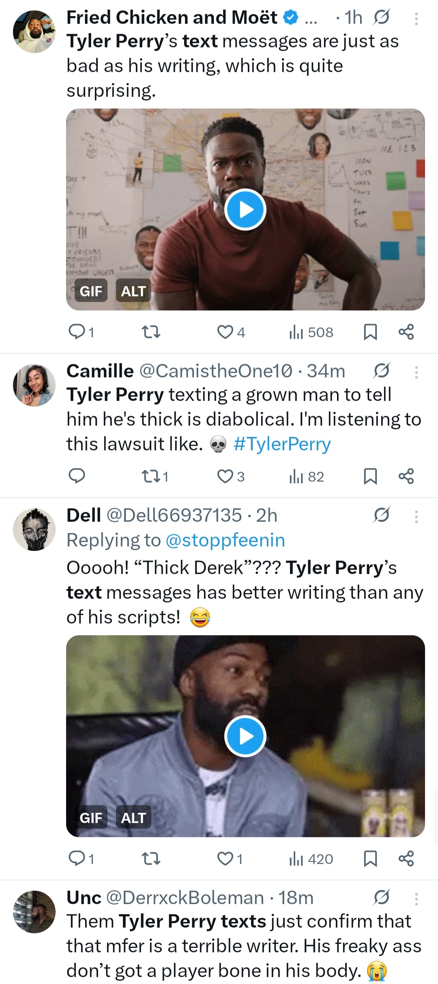Image resolution: width=438 pixels, height=984 pixels.
Task: Retweet Camille's tweet
Action: (151, 476)
